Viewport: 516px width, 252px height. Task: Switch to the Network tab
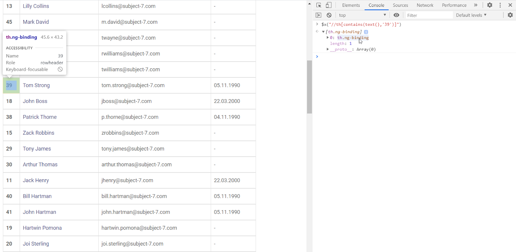[425, 5]
